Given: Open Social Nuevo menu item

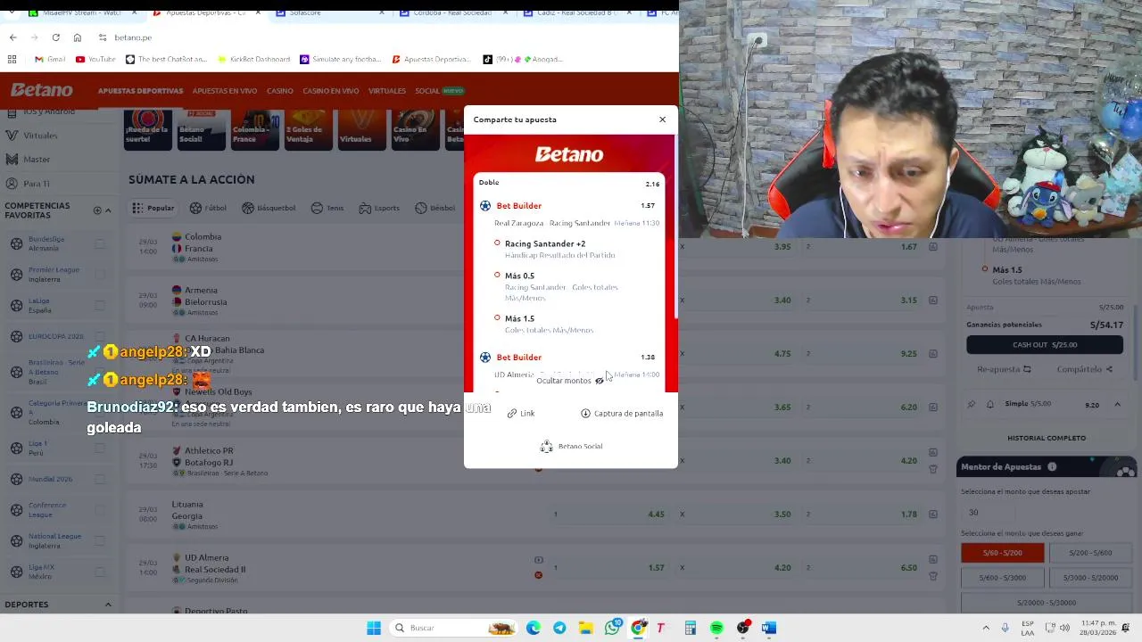Looking at the screenshot, I should [439, 91].
